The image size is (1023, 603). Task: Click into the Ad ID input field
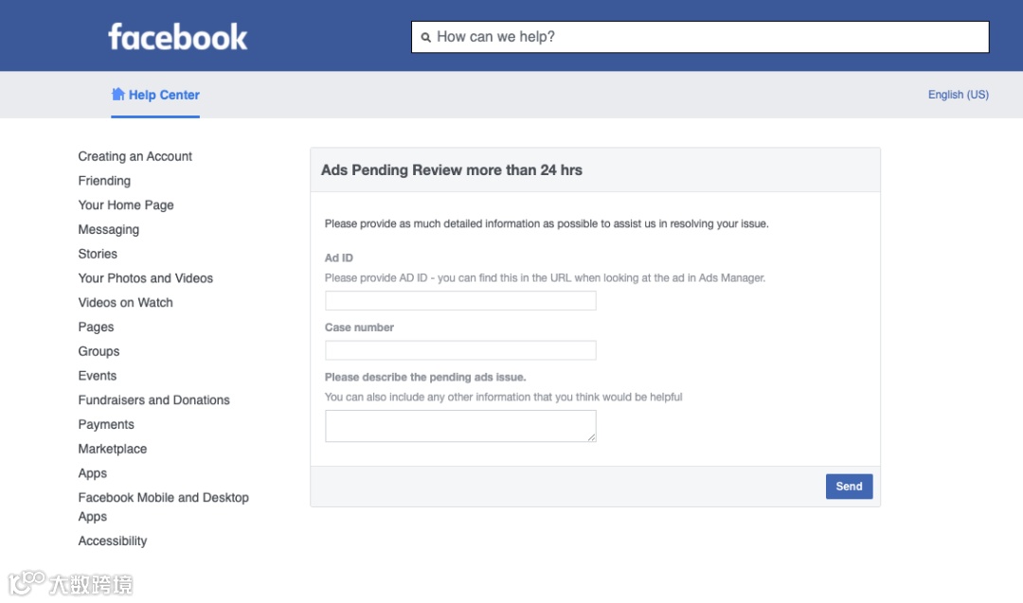pyautogui.click(x=460, y=300)
